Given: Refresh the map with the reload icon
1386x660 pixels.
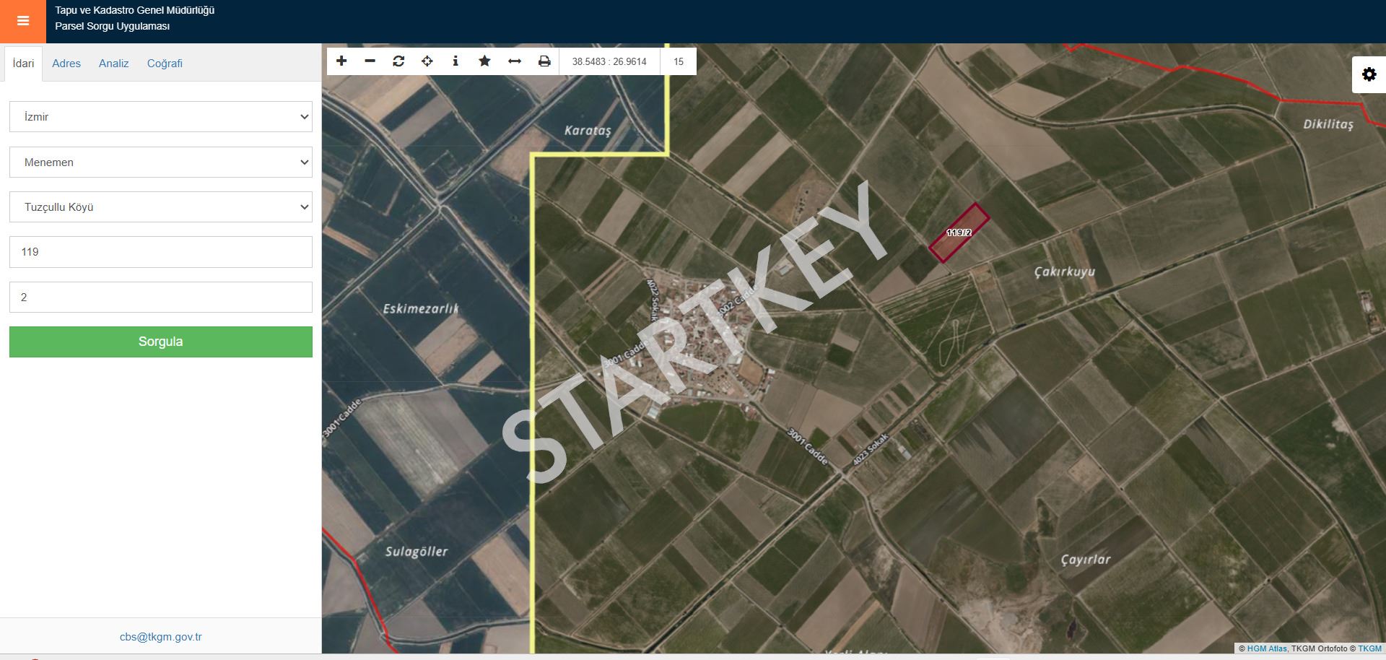Looking at the screenshot, I should 398,61.
